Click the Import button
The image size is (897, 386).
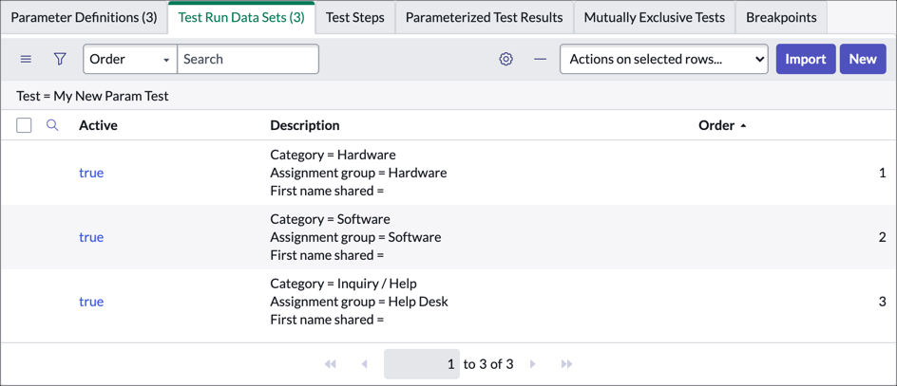coord(806,60)
